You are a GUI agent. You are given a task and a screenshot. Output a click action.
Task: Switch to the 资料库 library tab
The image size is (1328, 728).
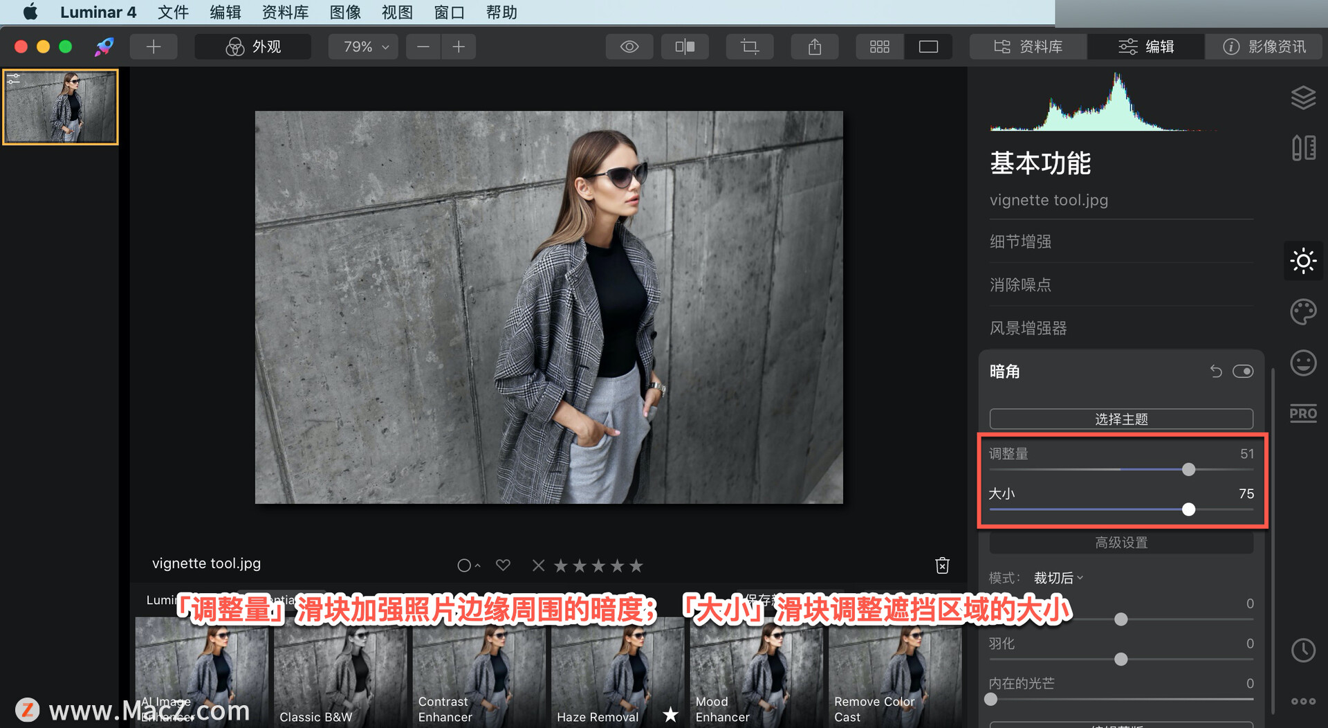point(1029,46)
